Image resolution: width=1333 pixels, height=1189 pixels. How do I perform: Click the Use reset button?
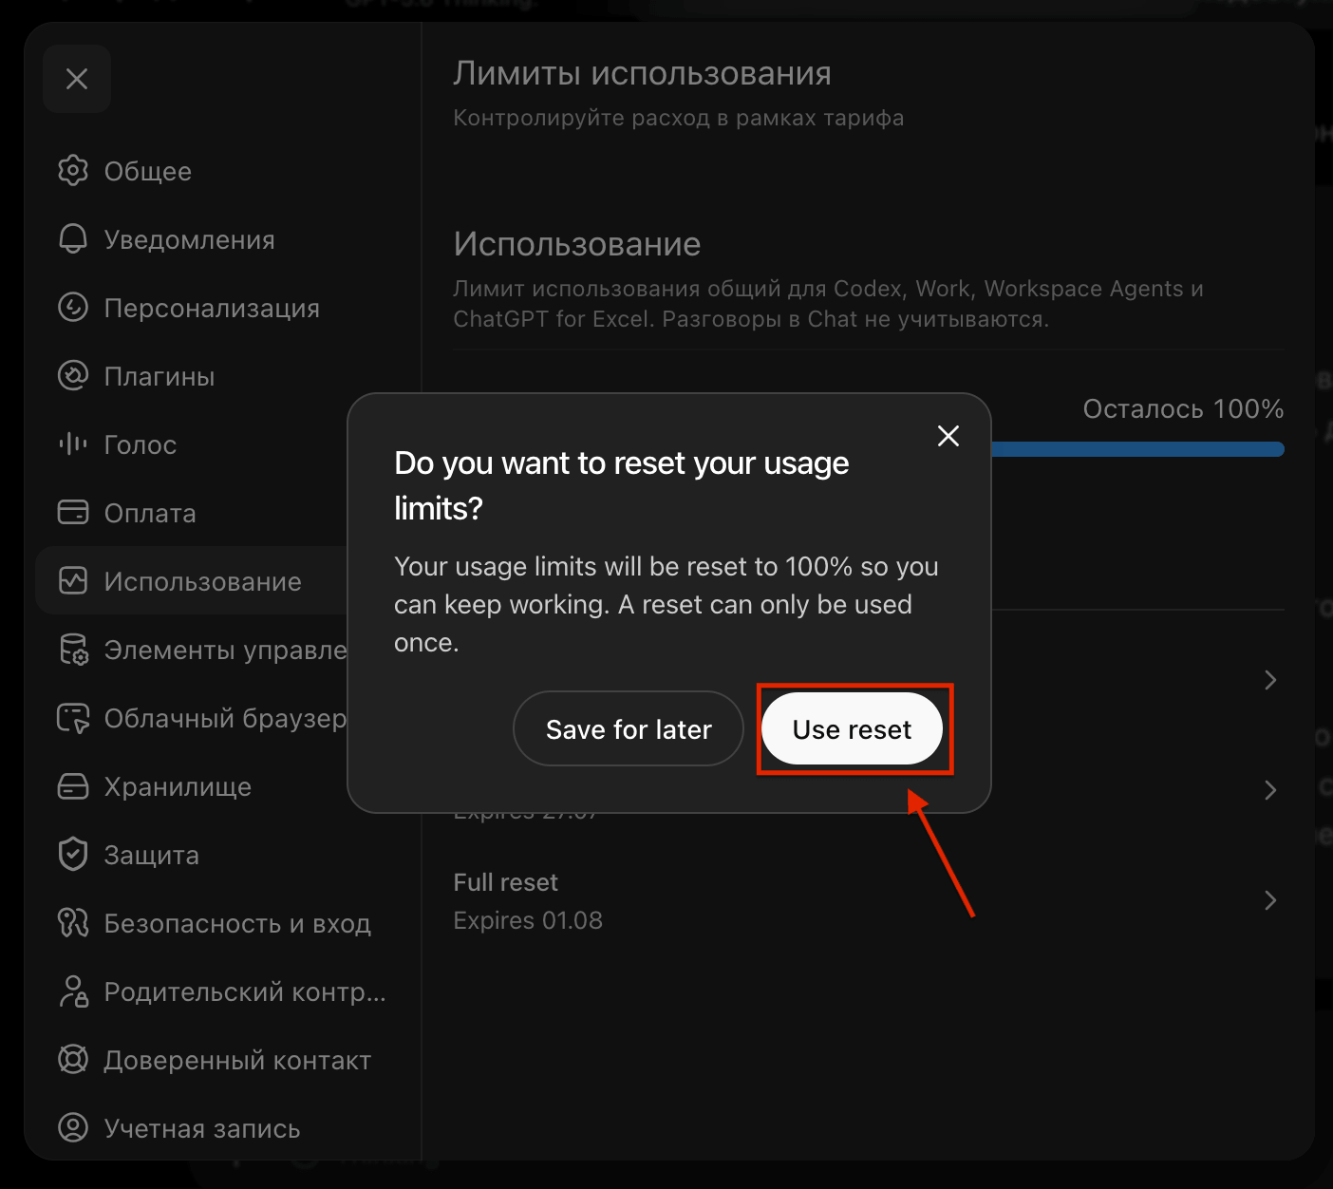pyautogui.click(x=852, y=729)
